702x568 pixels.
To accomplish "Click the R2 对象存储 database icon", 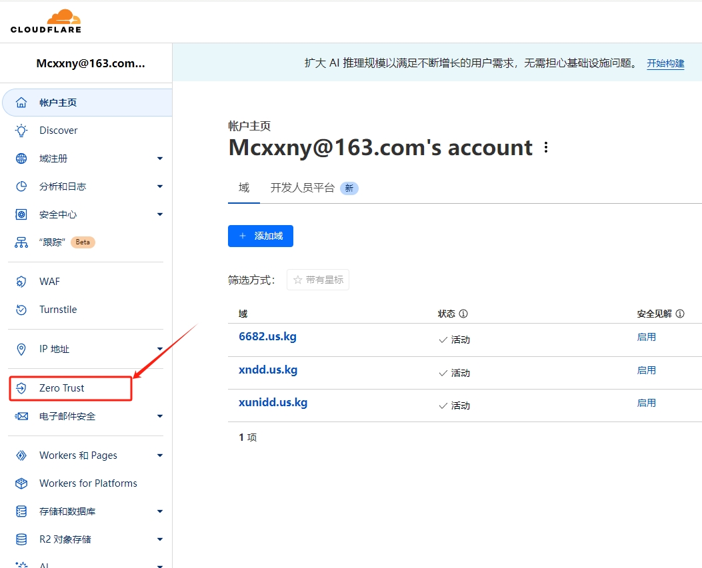I will click(x=21, y=539).
